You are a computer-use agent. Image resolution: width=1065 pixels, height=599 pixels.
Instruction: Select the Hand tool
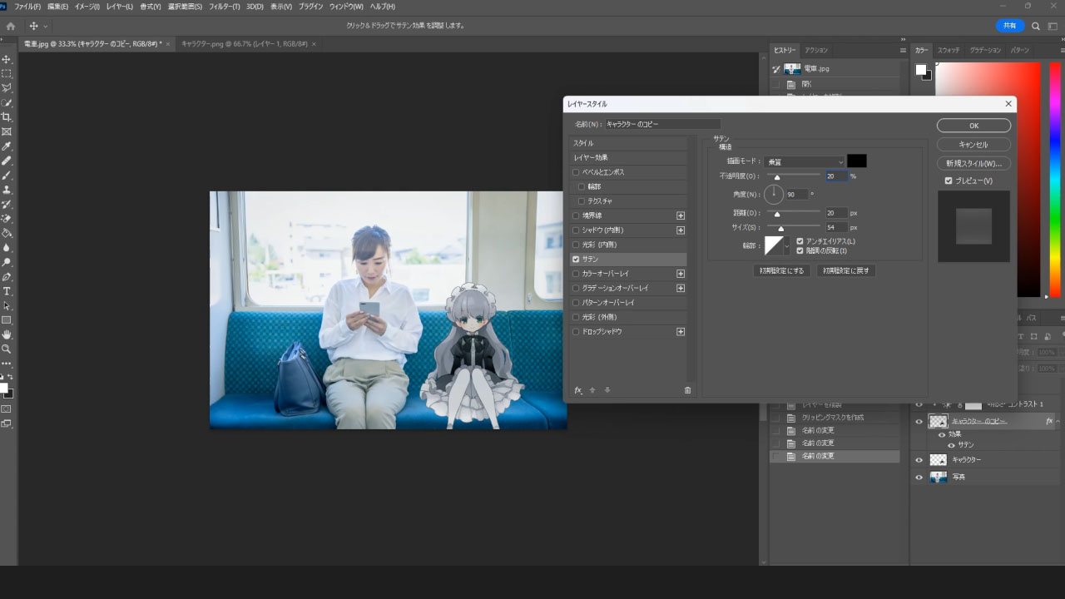point(7,334)
